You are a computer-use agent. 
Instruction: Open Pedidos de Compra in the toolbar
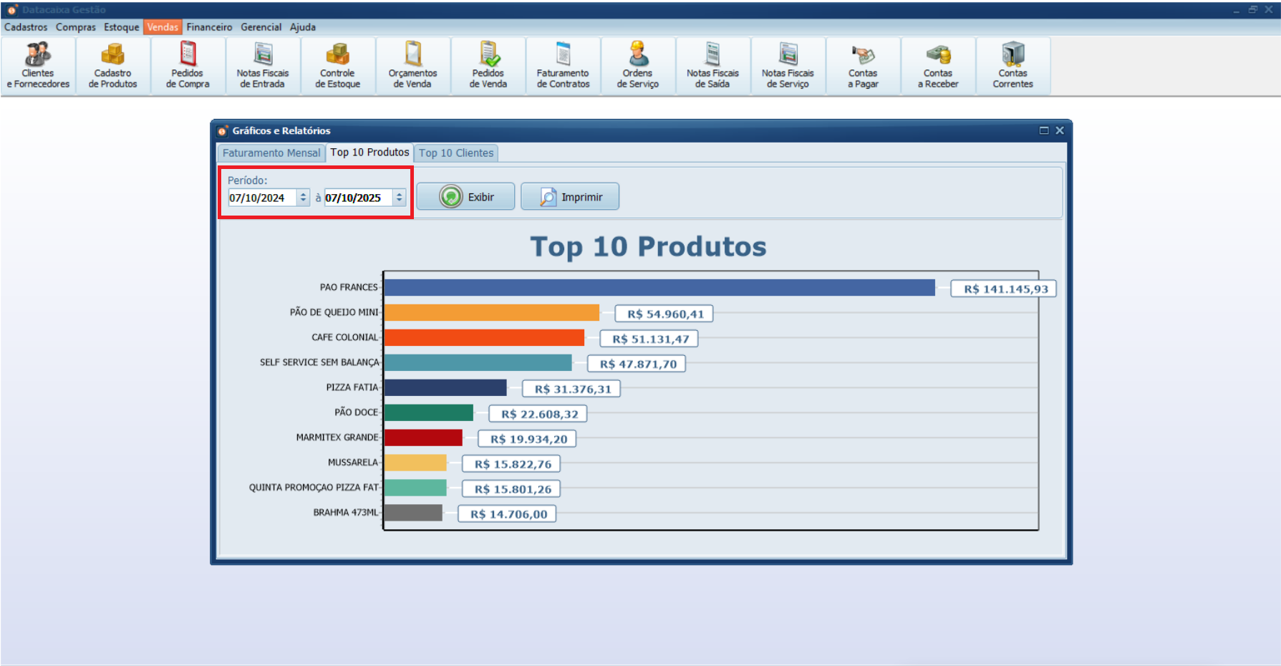(x=188, y=65)
